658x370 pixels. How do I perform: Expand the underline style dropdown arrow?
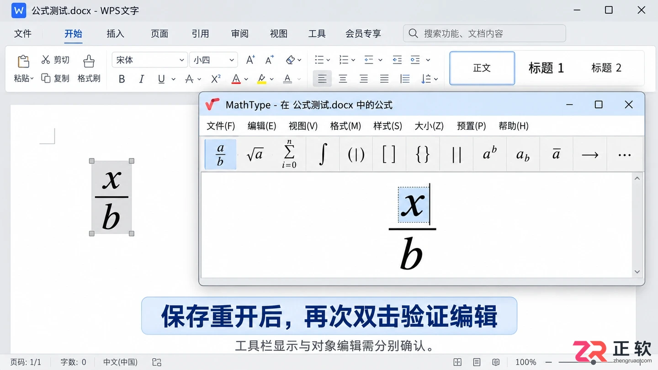174,79
